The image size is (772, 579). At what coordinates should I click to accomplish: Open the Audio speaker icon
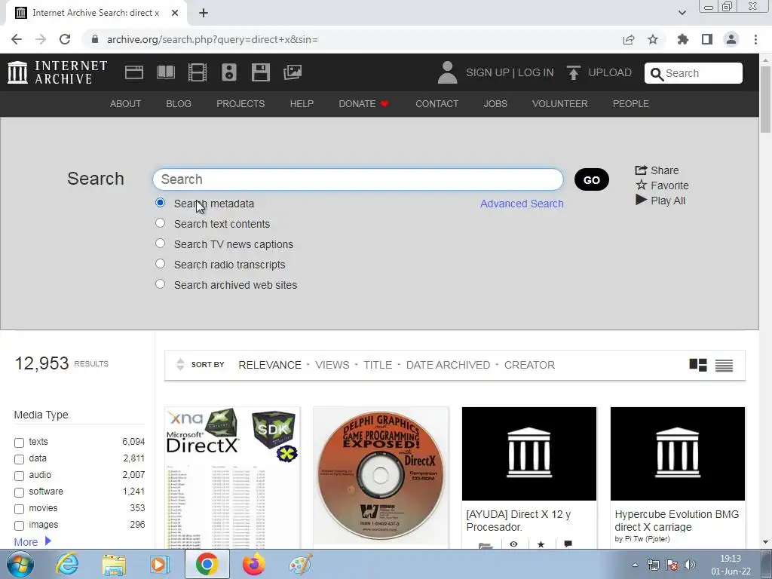pyautogui.click(x=229, y=72)
